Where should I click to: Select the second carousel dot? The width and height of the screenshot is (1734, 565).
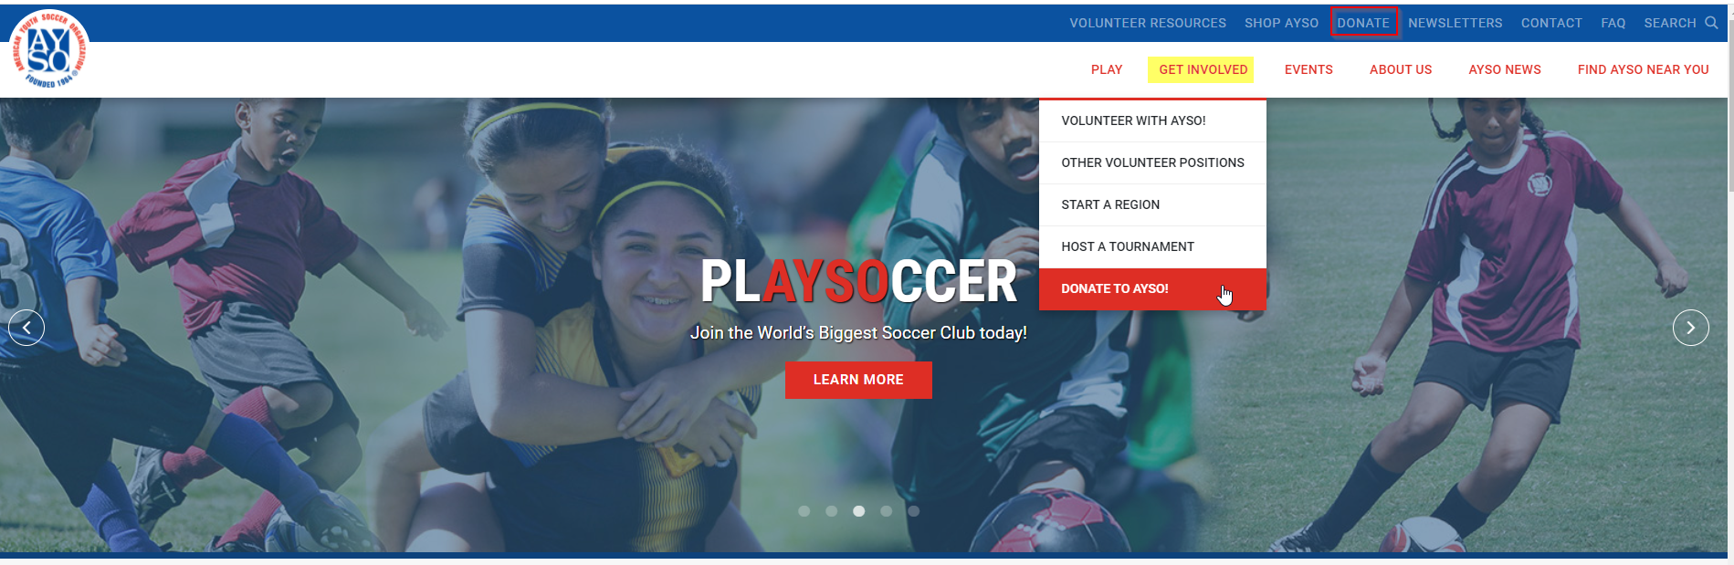click(x=831, y=511)
